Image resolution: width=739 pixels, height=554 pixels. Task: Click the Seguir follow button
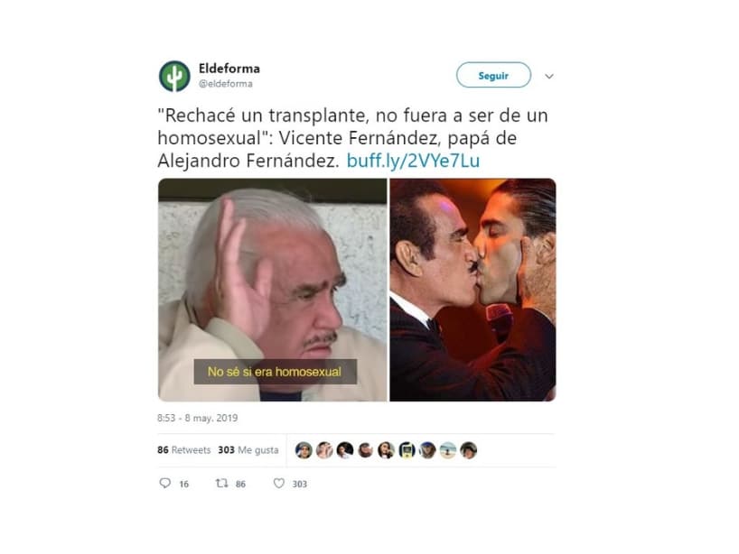click(x=493, y=75)
